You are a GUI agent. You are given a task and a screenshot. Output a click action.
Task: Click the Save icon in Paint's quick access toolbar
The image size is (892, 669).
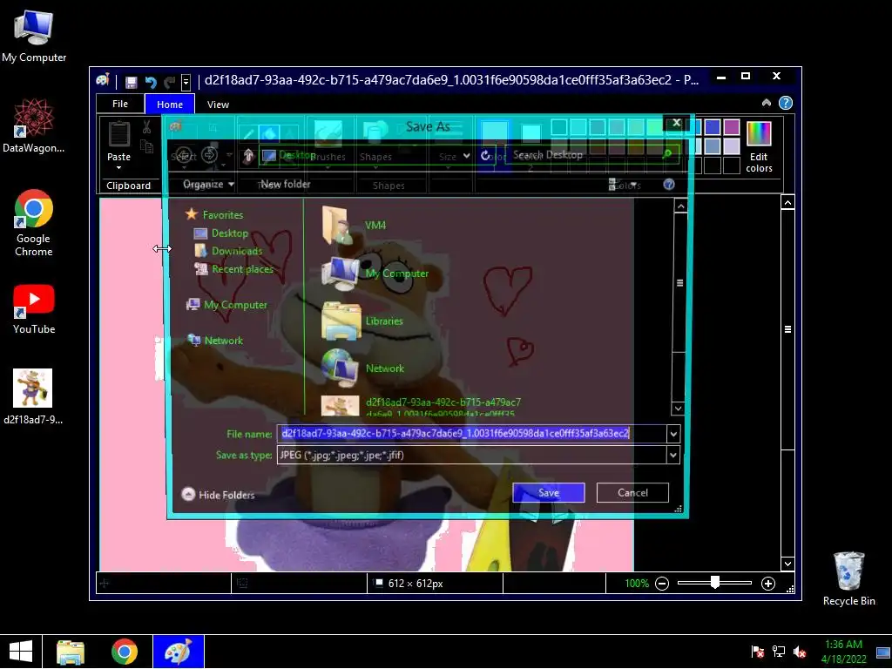point(131,83)
